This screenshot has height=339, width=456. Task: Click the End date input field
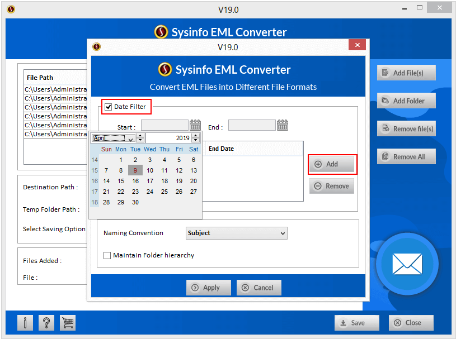pos(252,125)
